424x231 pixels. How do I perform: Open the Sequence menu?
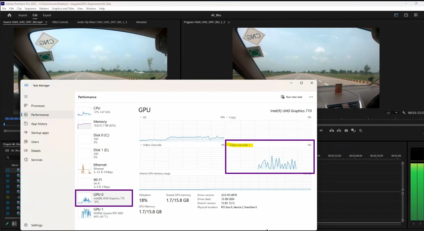point(30,9)
